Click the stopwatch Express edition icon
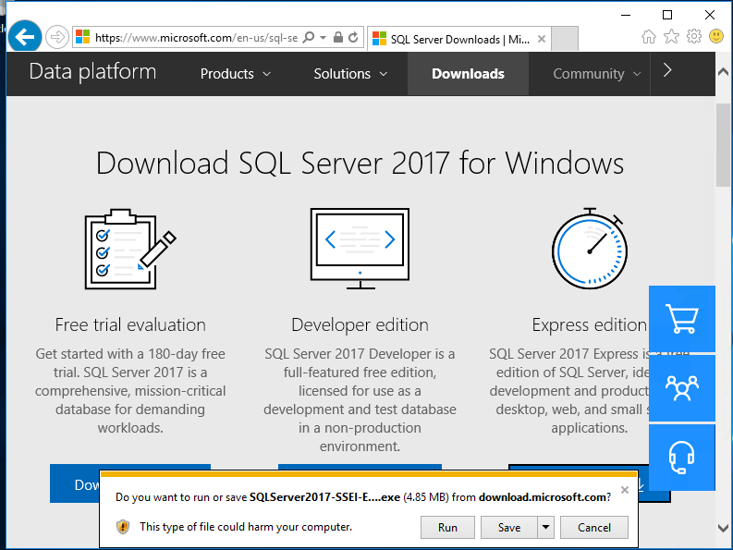The width and height of the screenshot is (733, 550). [x=590, y=249]
